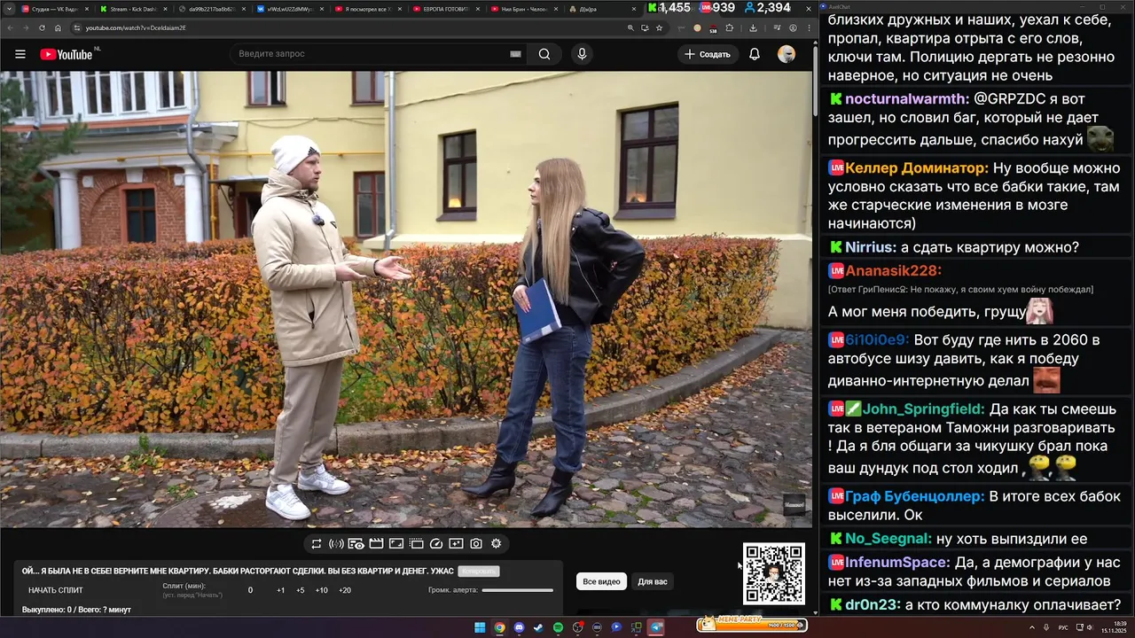Select the Все видео filter chip
Image resolution: width=1135 pixels, height=638 pixels.
601,581
